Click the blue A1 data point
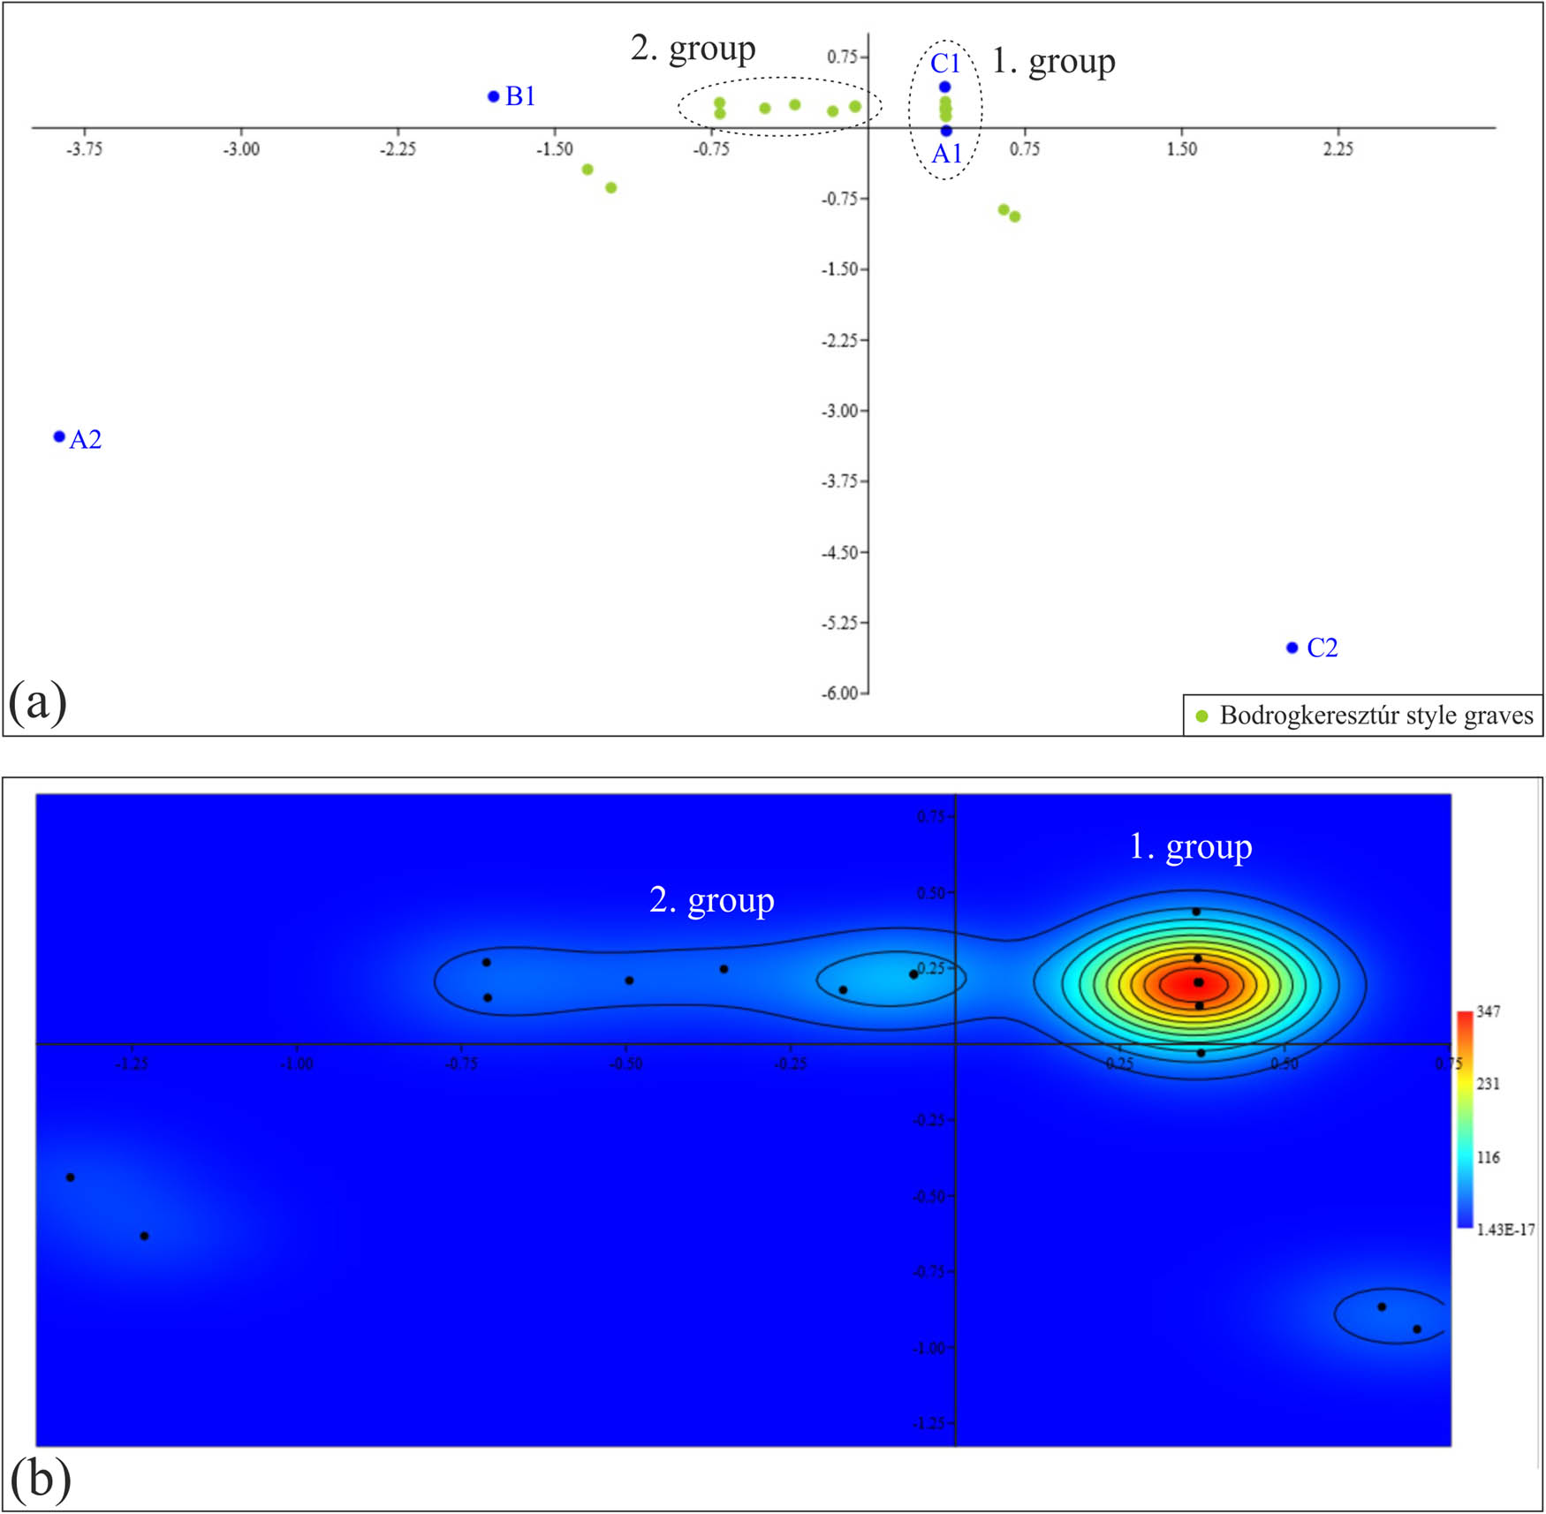The image size is (1546, 1514). (946, 131)
